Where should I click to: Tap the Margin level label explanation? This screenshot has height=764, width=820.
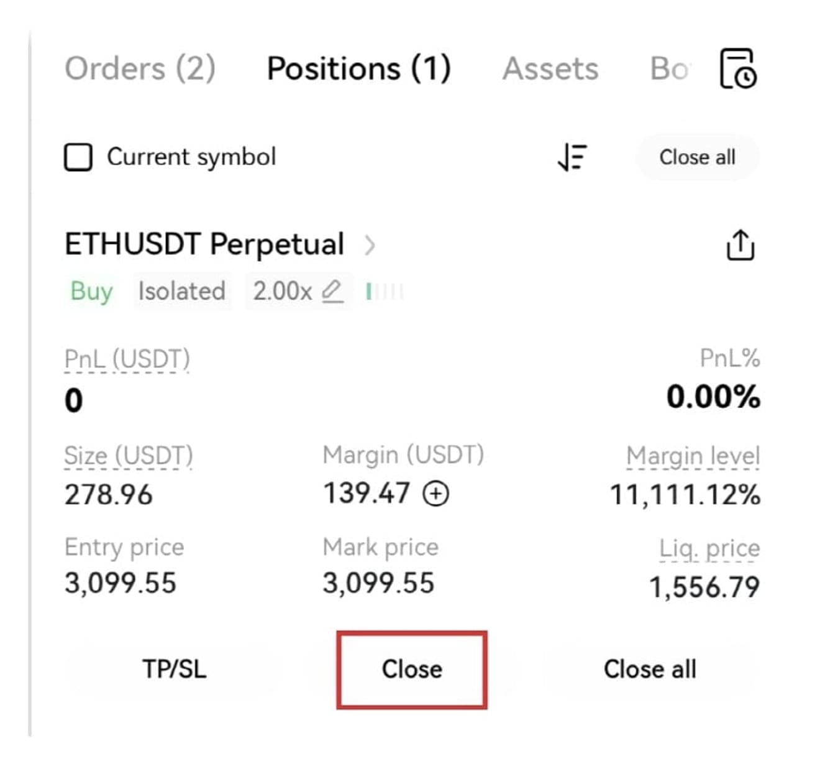pos(693,456)
